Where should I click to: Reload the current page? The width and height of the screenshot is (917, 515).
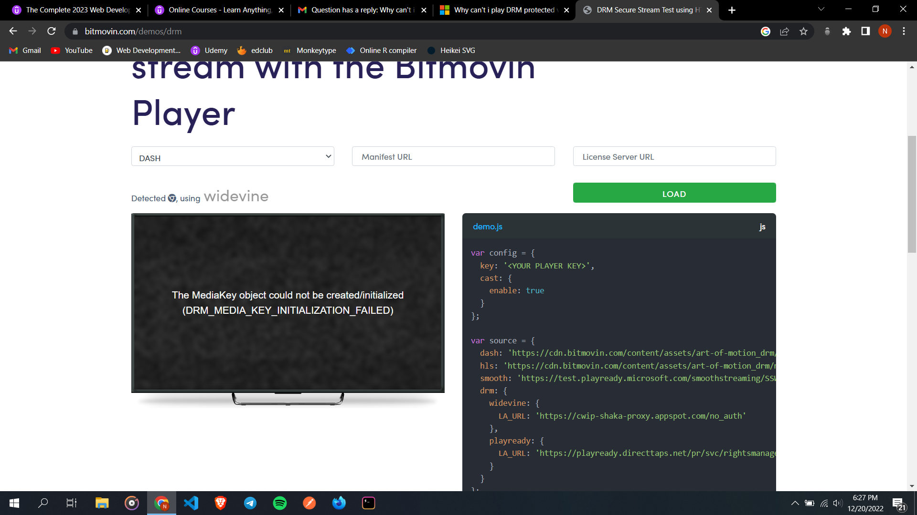52,31
